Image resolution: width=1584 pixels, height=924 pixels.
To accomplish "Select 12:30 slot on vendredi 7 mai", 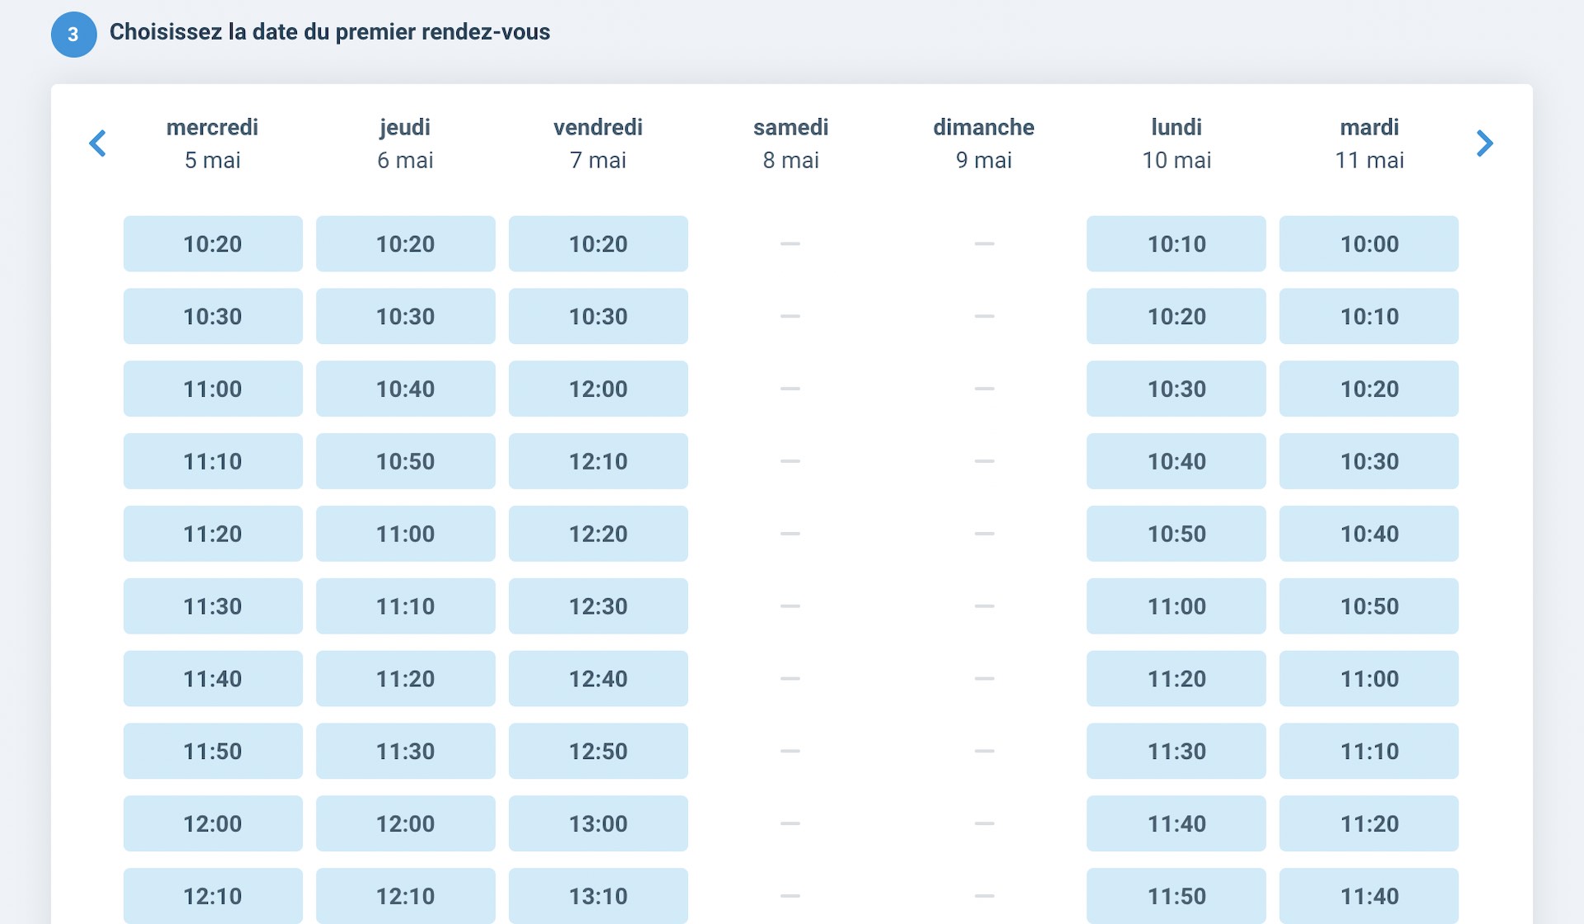I will (x=598, y=606).
